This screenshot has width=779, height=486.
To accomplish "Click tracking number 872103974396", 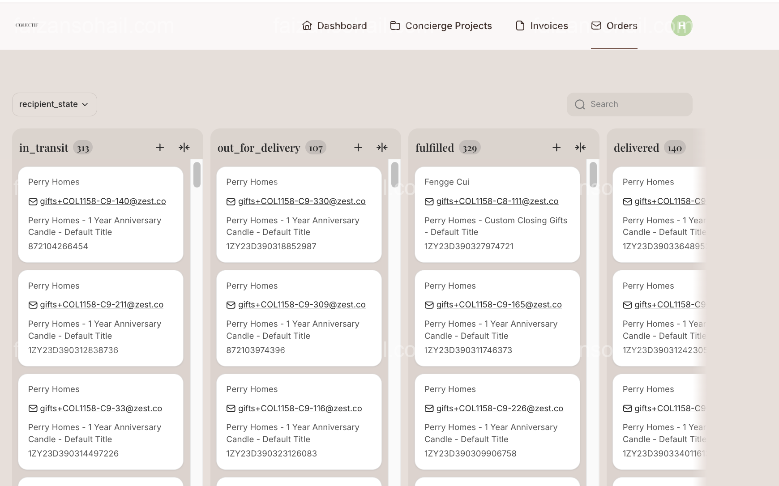I will tap(256, 350).
